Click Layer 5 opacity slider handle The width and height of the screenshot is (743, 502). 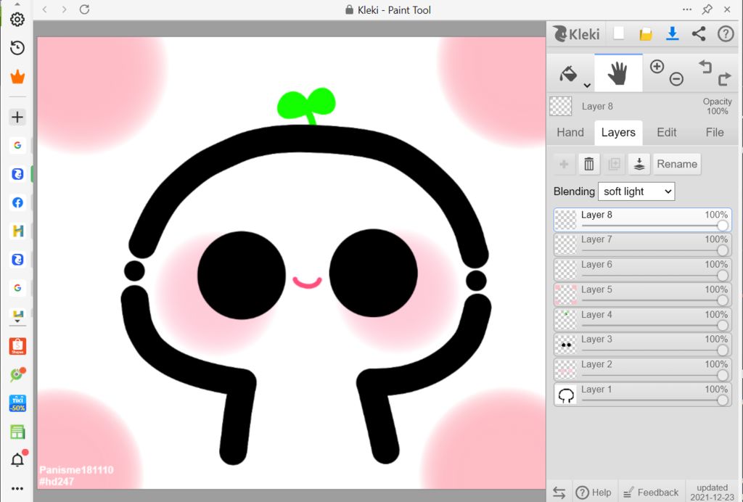(x=722, y=300)
